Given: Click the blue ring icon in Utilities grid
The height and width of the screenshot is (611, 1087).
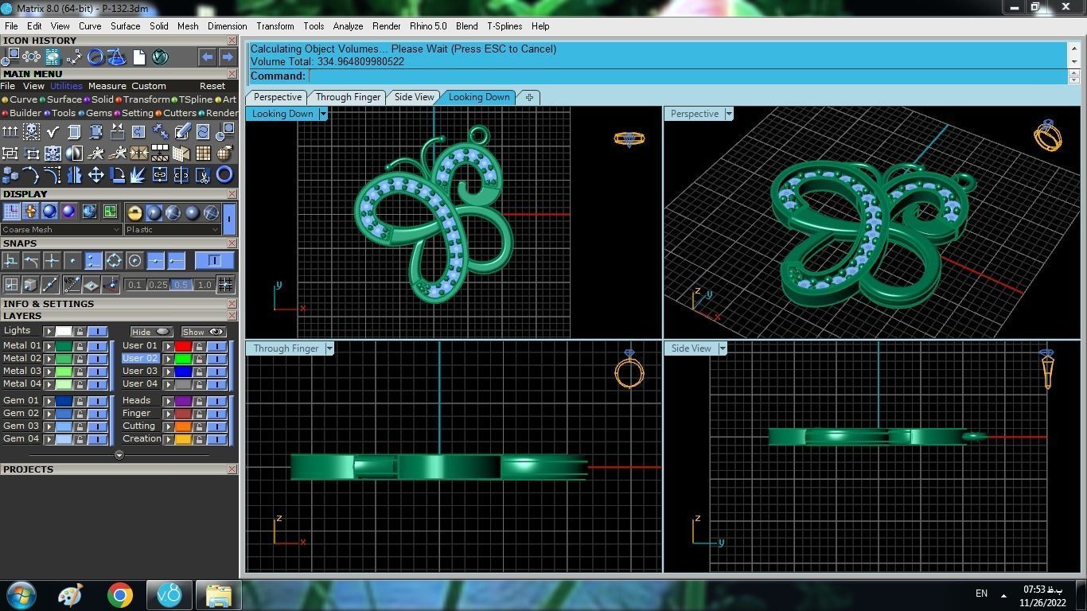Looking at the screenshot, I should pos(224,174).
